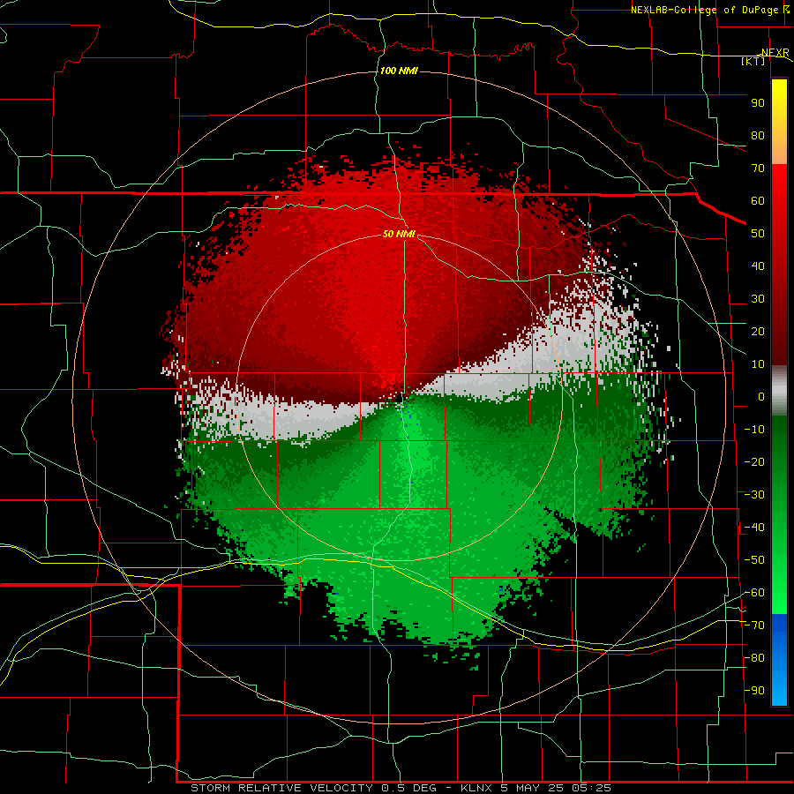Click the -30 value on velocity scale
Viewport: 794px width, 794px height.
(754, 495)
